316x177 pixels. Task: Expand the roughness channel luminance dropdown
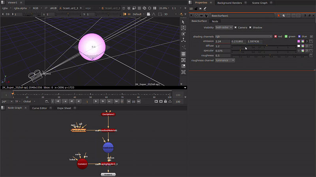click(225, 60)
